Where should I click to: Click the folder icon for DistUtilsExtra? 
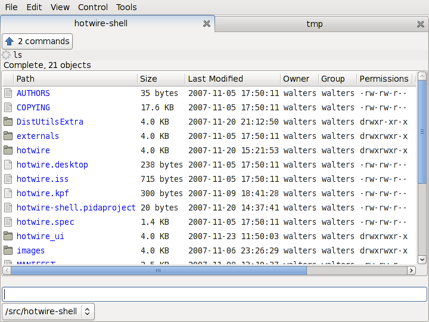pos(8,122)
